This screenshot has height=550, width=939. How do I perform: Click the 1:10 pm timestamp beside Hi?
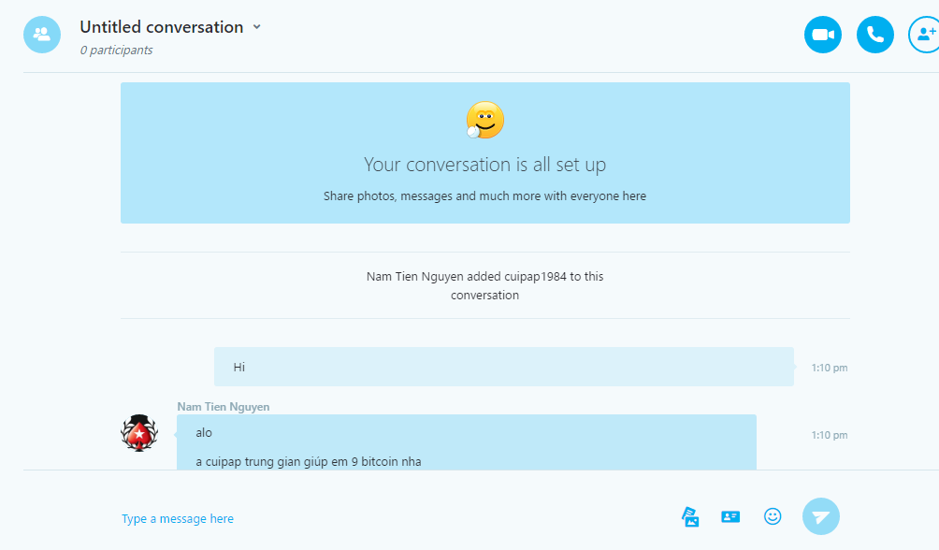click(x=829, y=368)
